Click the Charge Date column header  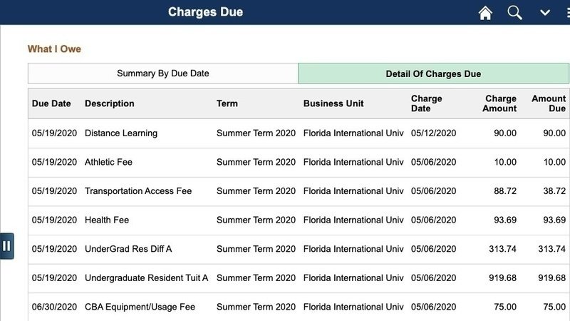pos(426,103)
